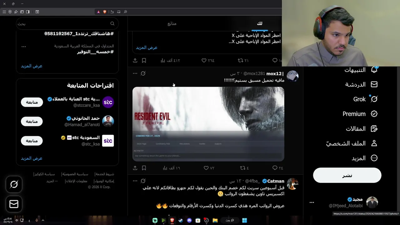
Task: Switch to the متابع timeline tab
Action: click(x=172, y=23)
